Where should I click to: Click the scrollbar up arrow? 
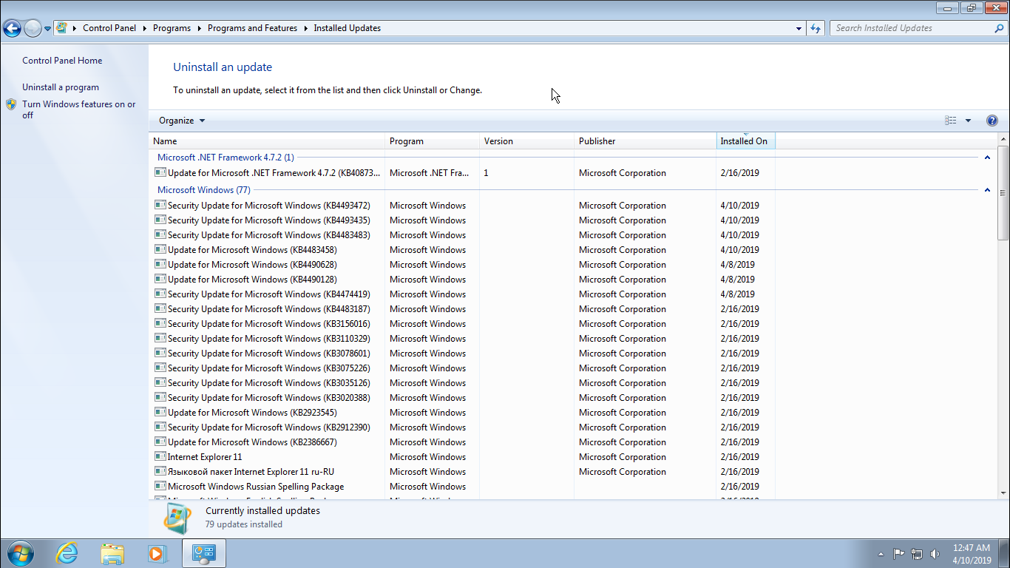click(1003, 140)
